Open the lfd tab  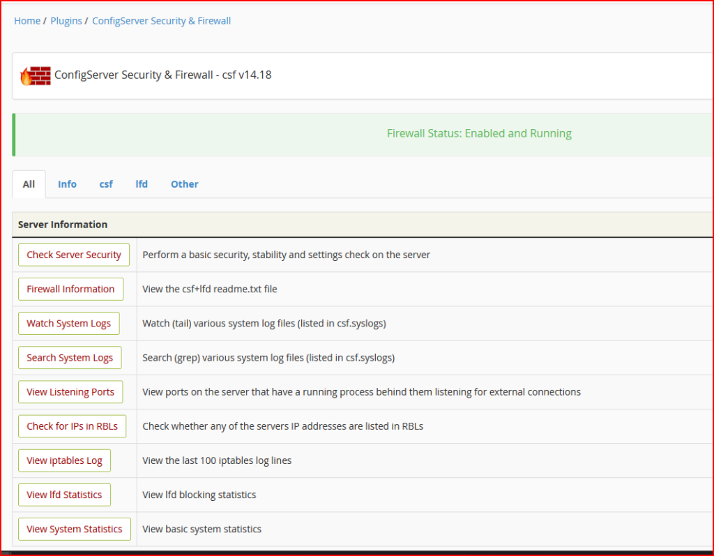coord(142,184)
